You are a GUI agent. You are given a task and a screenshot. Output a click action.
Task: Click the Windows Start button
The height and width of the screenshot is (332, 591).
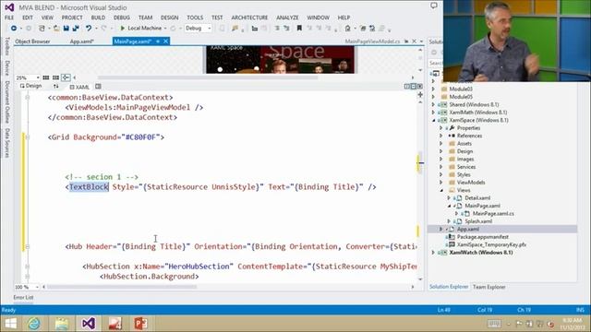[10, 324]
